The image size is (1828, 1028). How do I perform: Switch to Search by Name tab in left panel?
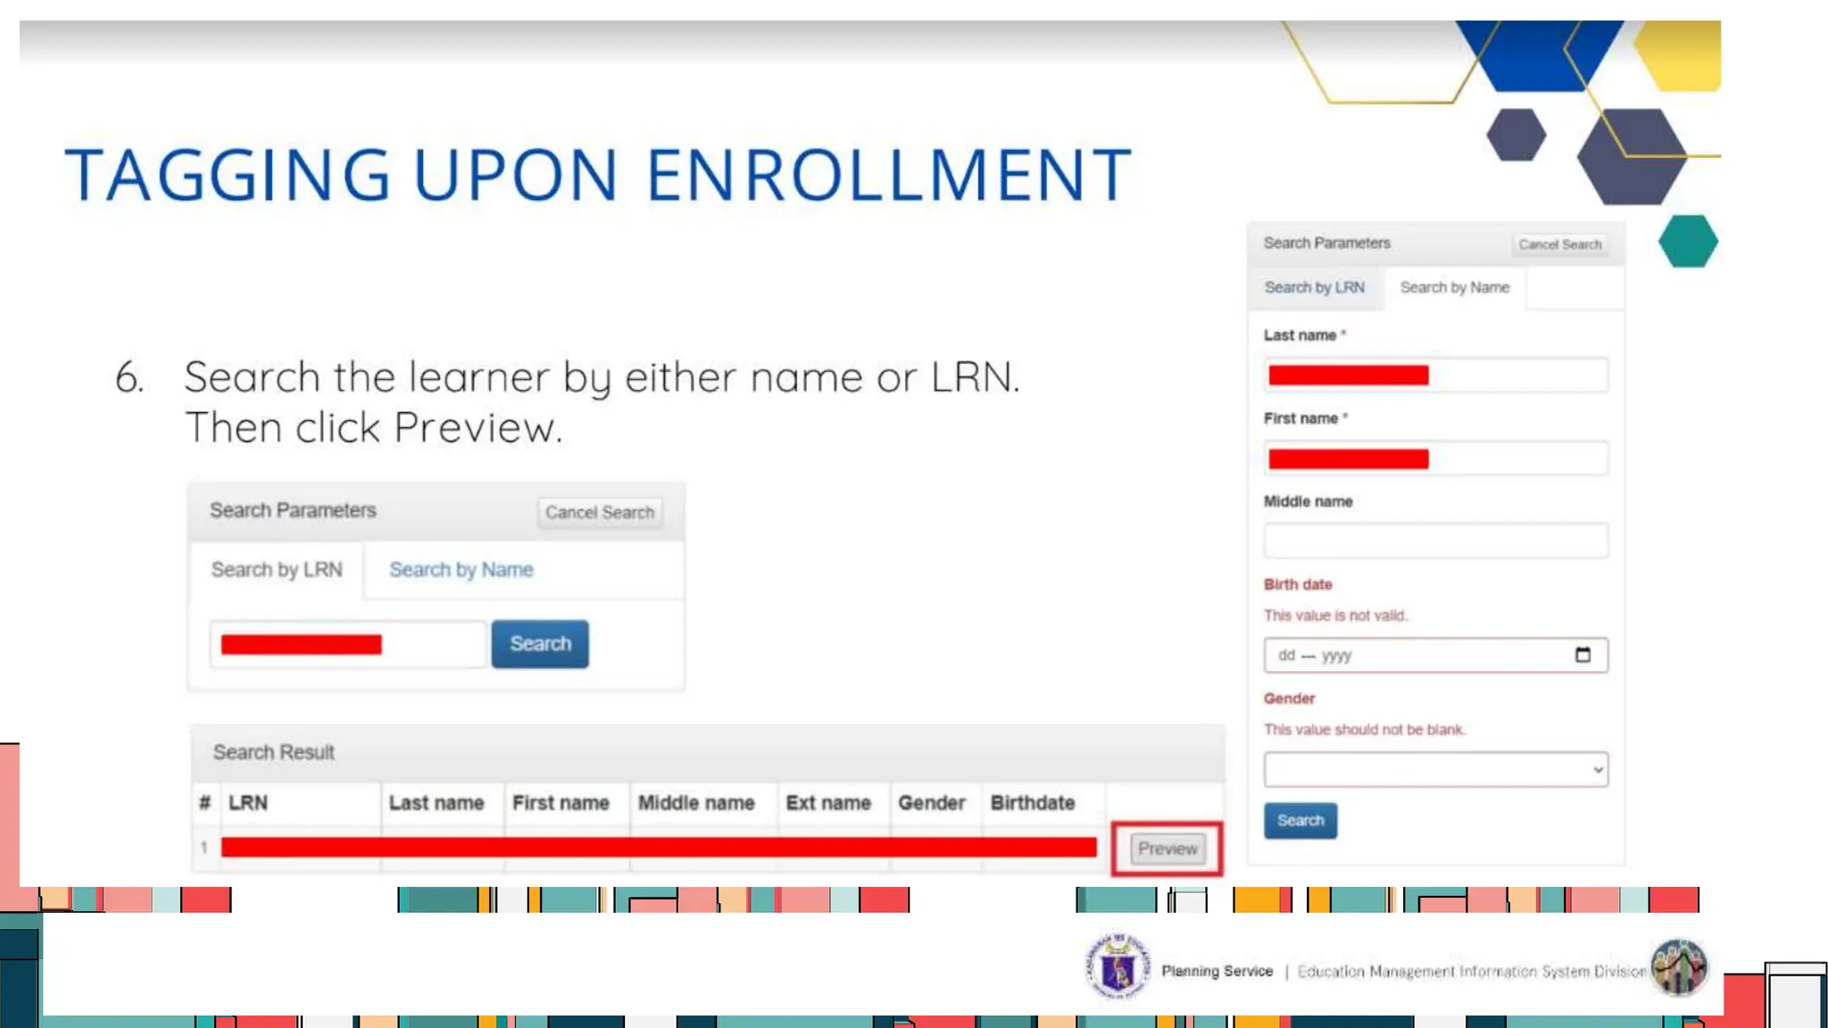(x=461, y=569)
